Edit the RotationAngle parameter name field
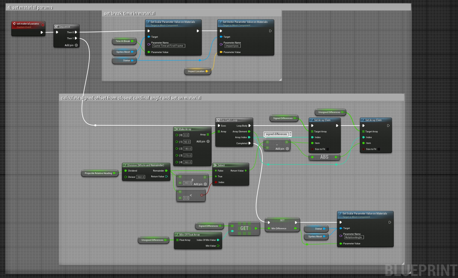Screen dimensions: 458x278 (354, 237)
